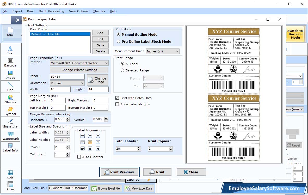Select Pre Define Label Stock Mode
Viewport: 308px width, 195px height.
(x=119, y=41)
